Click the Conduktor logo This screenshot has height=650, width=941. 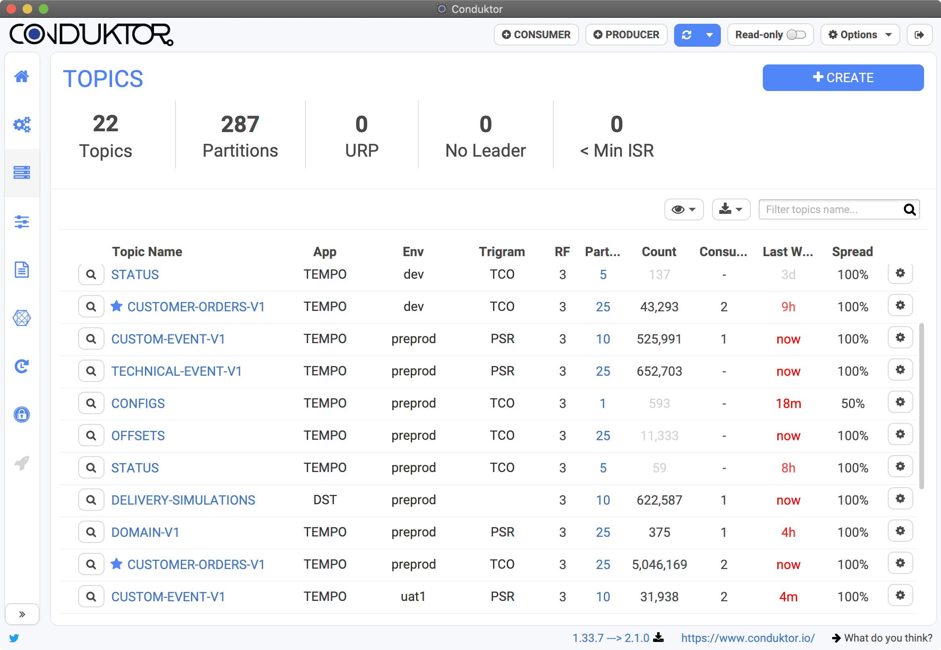[92, 34]
